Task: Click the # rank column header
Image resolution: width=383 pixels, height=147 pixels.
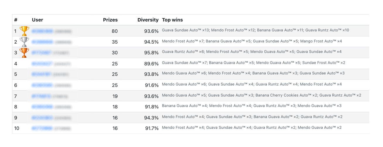Action: tap(16, 20)
